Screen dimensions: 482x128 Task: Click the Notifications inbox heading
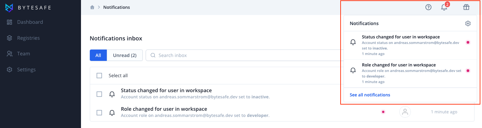click(x=116, y=38)
